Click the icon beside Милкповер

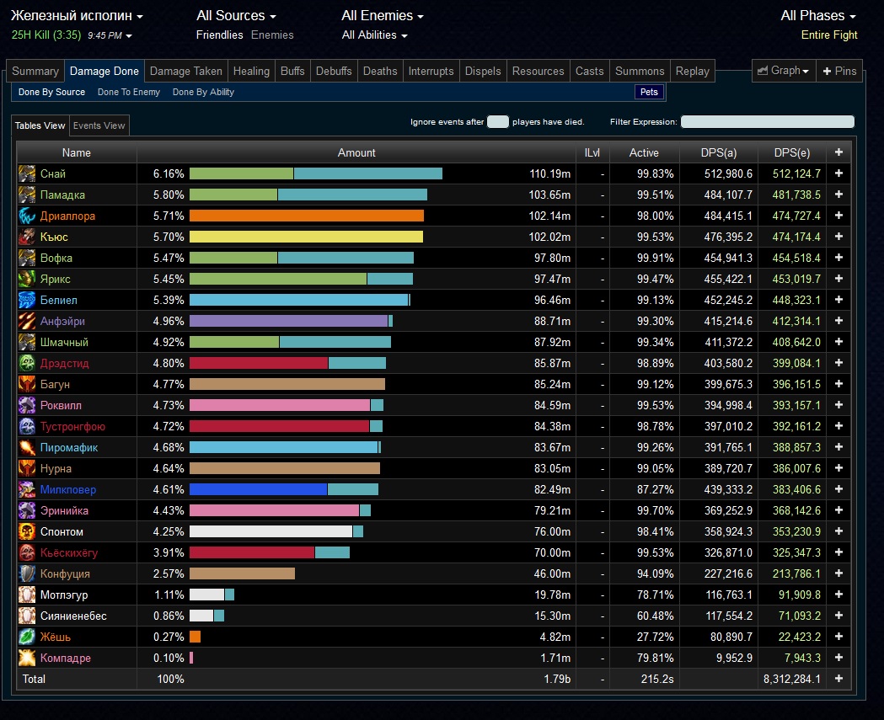[27, 489]
